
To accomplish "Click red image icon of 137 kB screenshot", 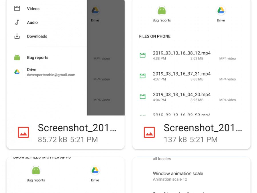I will coord(149,132).
